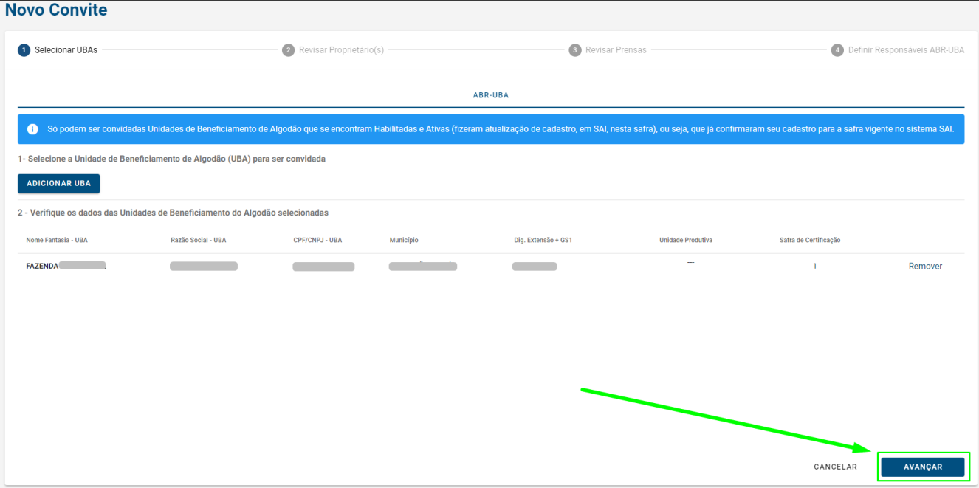
Task: Click the step 3 circle for Revisar Prensas
Action: tap(575, 50)
